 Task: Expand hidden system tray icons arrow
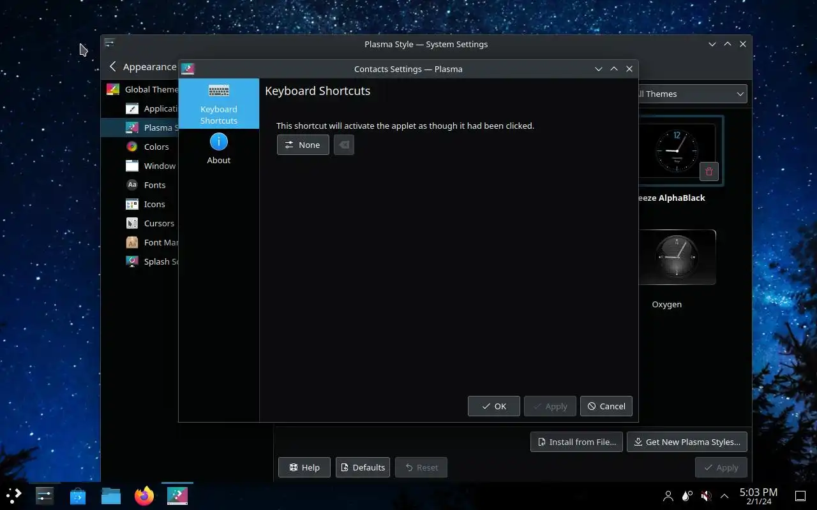click(724, 496)
